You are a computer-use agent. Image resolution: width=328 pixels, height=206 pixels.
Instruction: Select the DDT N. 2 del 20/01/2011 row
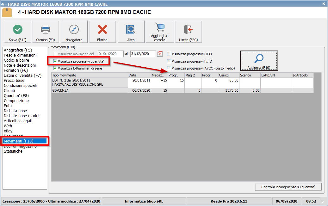tap(183, 82)
